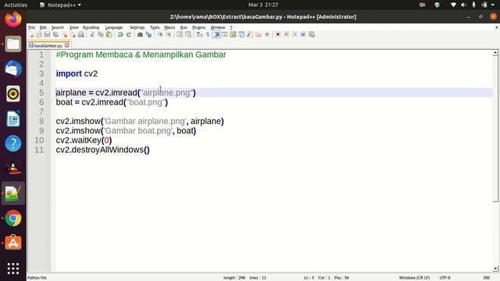Click the Save All toolbar icon
Viewport: 500px width, 281px height.
click(x=55, y=34)
